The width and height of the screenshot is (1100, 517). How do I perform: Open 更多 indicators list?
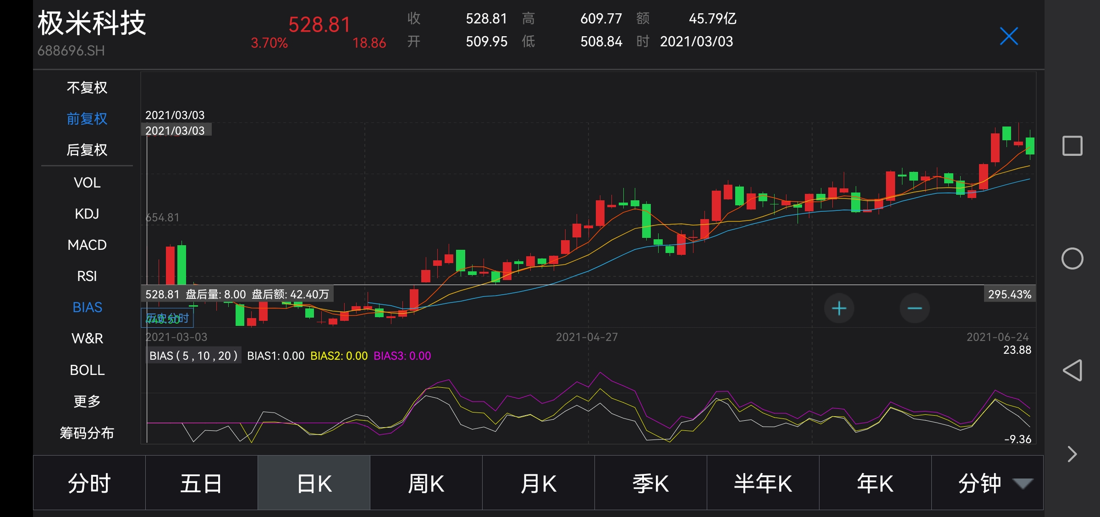click(87, 401)
